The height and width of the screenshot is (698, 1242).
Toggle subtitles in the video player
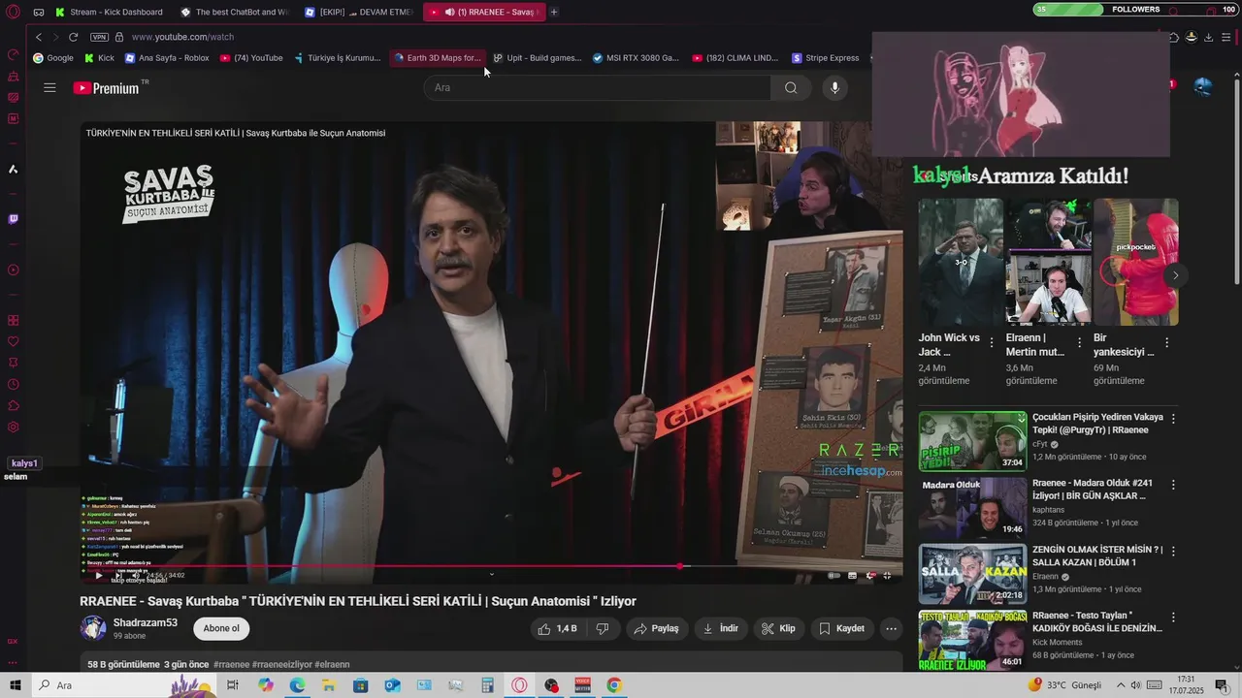tap(852, 575)
